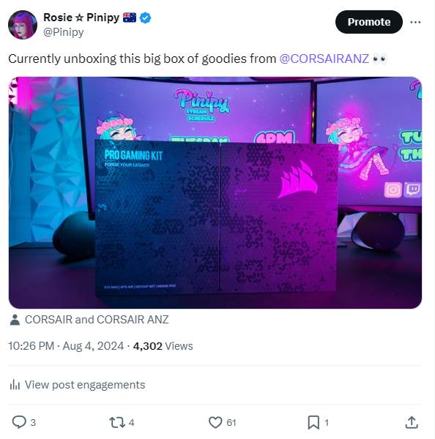Viewport: 435px width, 439px height.
Task: Open Rosie Pinipy's profile avatar
Action: tap(23, 25)
